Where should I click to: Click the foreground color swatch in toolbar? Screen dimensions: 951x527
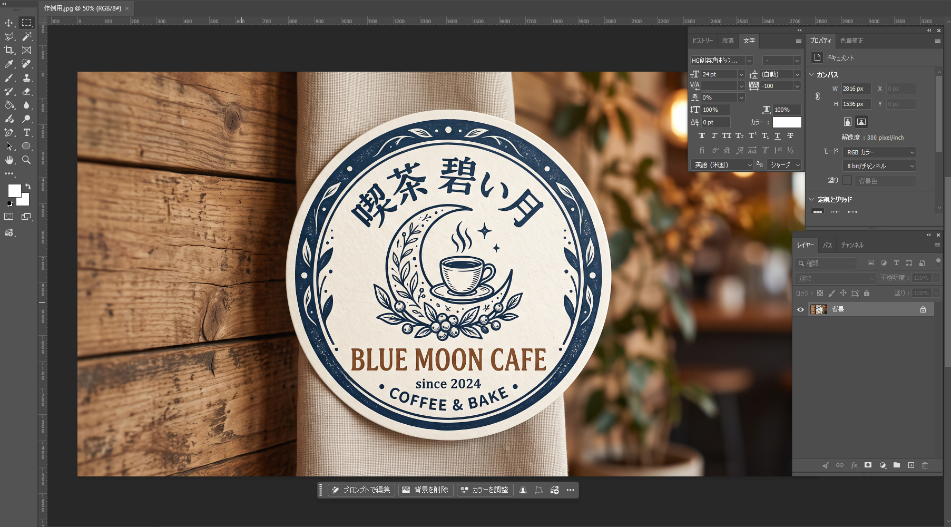tap(14, 190)
